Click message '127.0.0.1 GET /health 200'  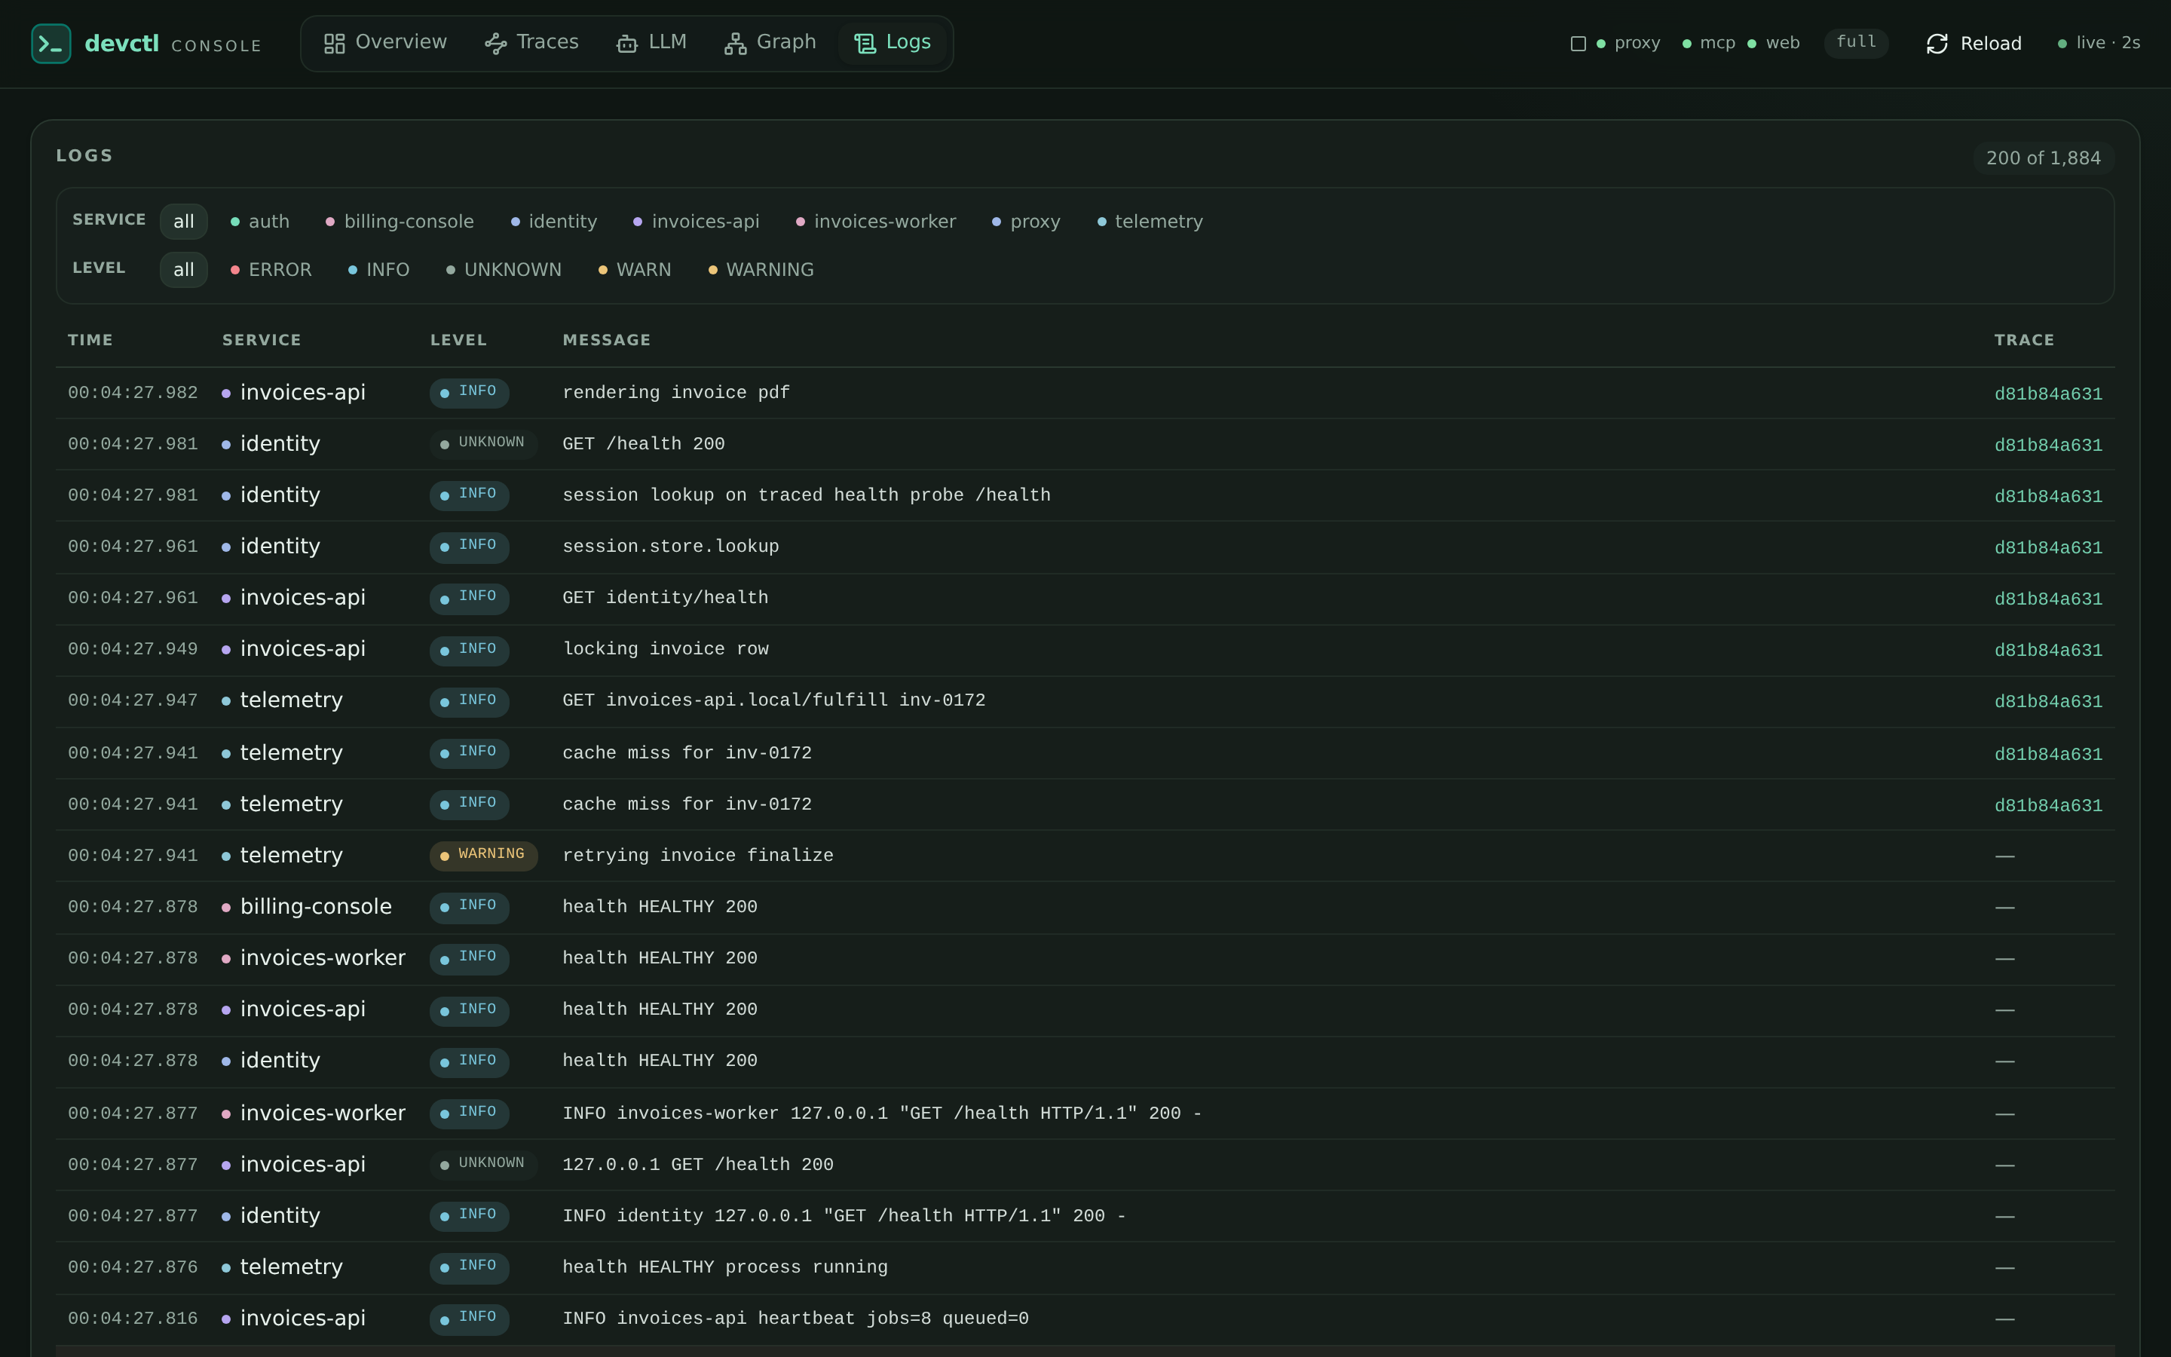click(x=698, y=1164)
